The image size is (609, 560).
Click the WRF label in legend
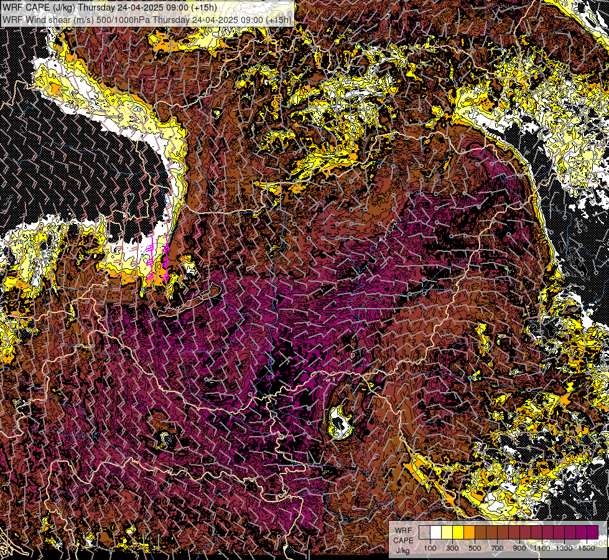pyautogui.click(x=403, y=531)
